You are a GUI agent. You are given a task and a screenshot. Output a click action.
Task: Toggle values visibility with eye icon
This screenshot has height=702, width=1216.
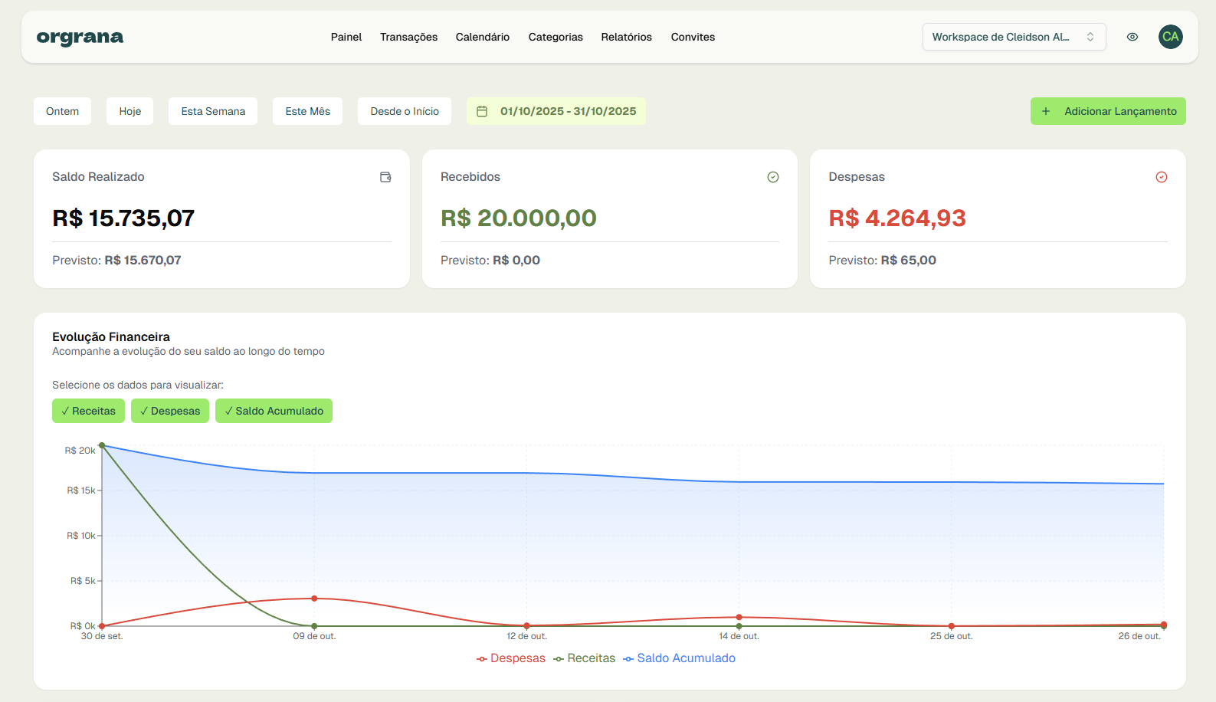tap(1132, 37)
